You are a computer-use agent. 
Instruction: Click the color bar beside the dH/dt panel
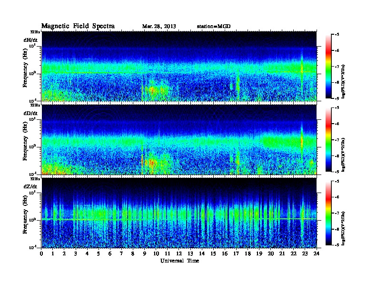tap(328, 67)
